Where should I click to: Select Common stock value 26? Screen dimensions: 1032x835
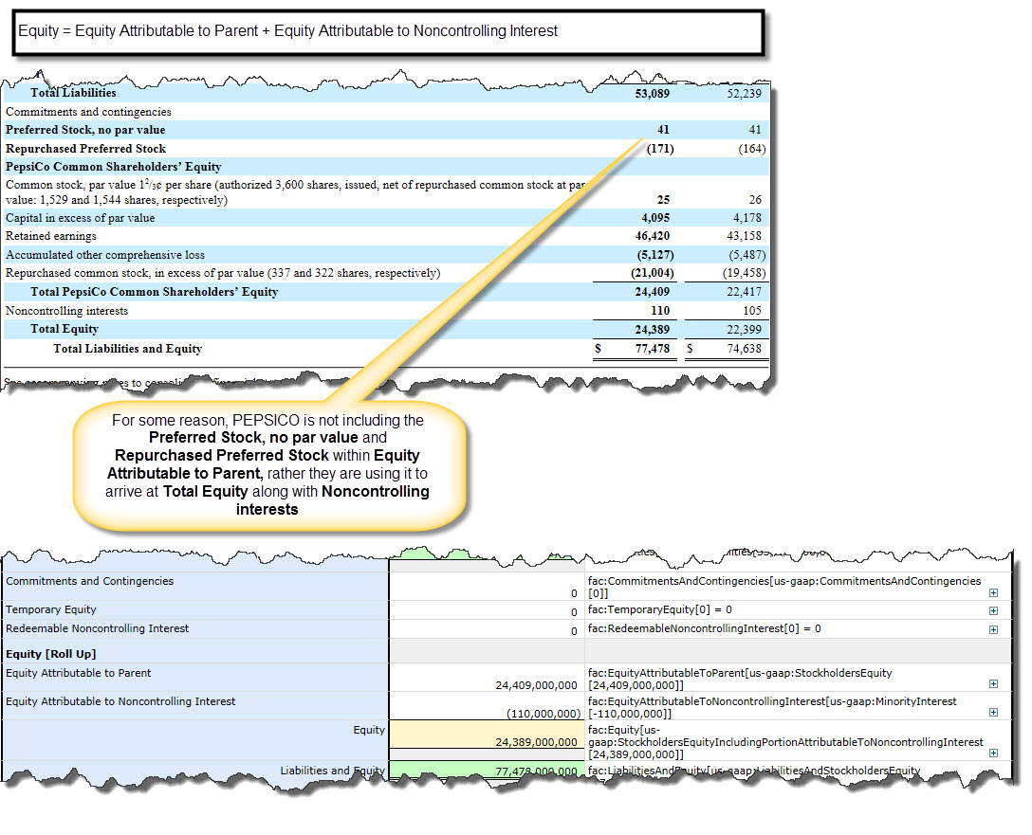755,199
